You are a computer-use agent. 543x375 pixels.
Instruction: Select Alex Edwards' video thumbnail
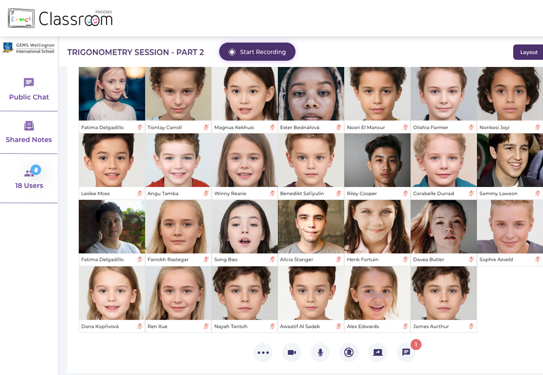(377, 293)
